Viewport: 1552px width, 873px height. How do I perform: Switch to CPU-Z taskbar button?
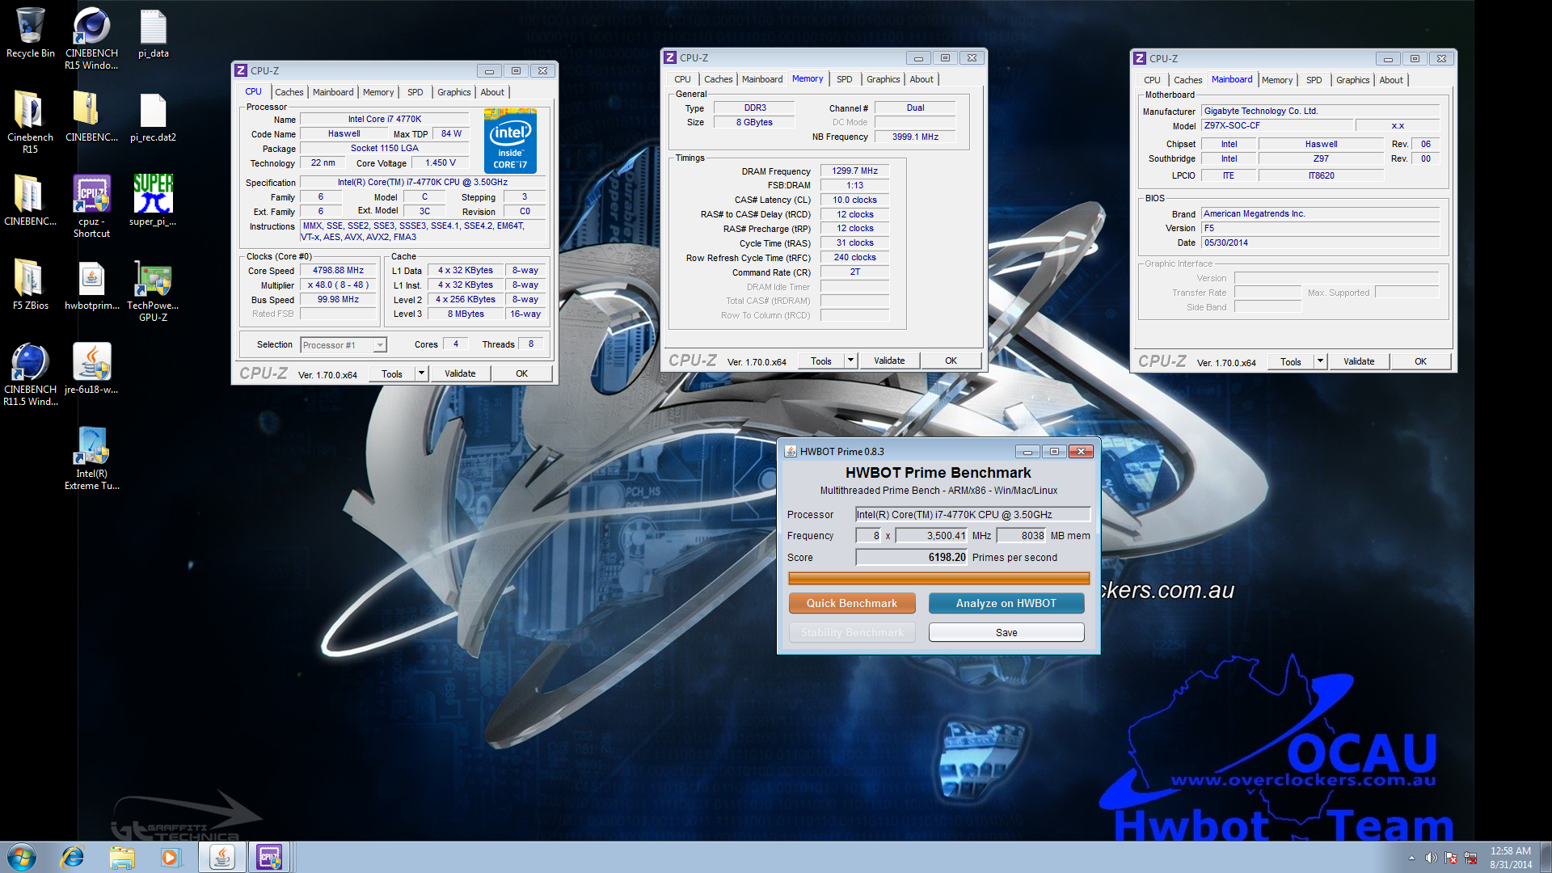(x=270, y=857)
